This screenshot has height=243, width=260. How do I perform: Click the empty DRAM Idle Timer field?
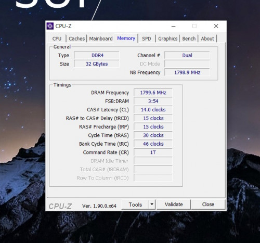pyautogui.click(x=153, y=161)
